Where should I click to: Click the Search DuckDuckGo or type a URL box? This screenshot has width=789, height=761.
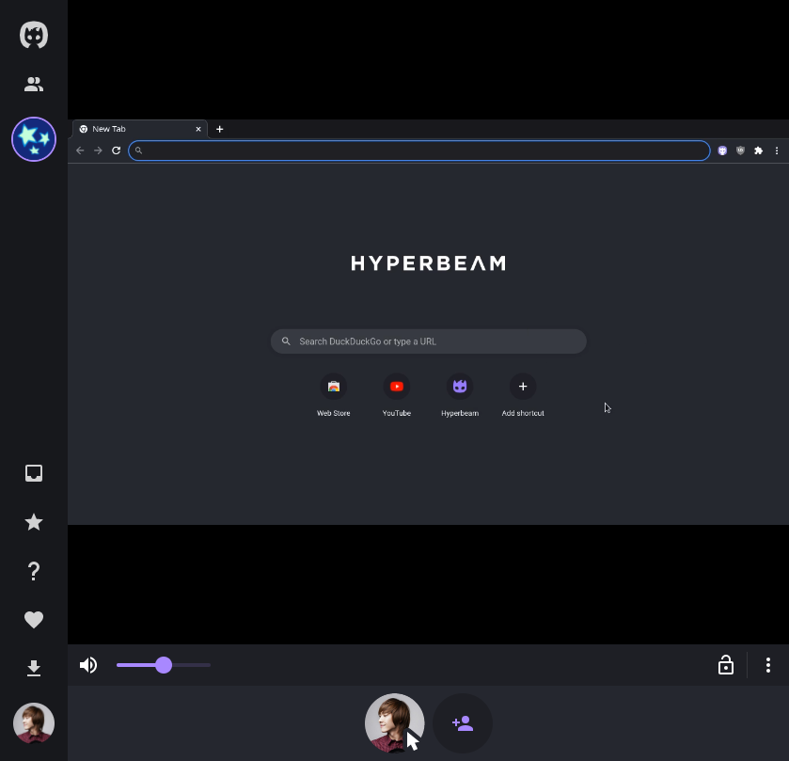pos(428,341)
